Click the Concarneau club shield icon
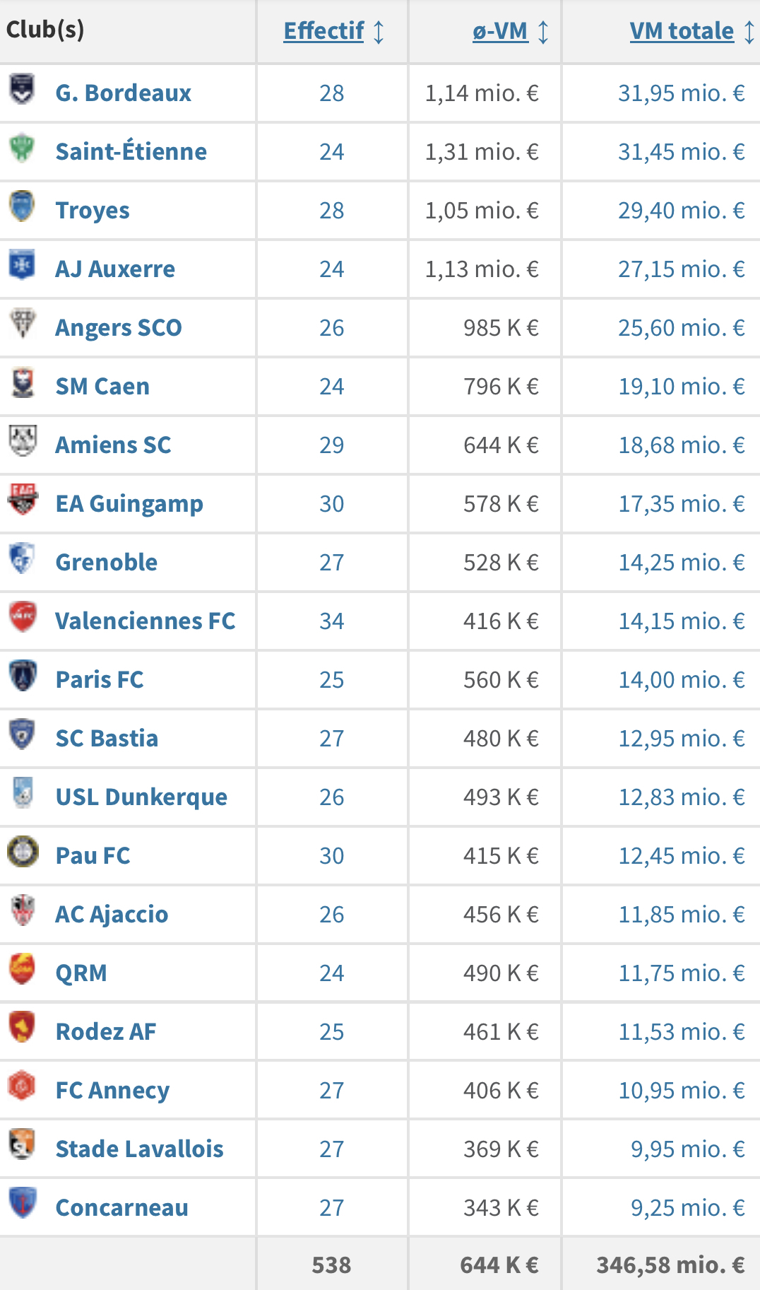760x1290 pixels. (23, 1204)
